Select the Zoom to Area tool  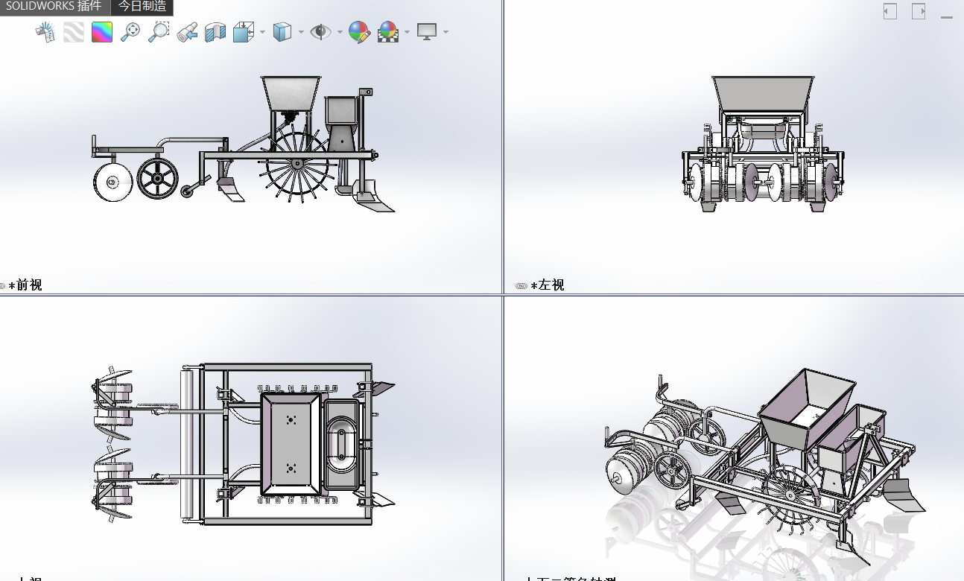point(159,32)
